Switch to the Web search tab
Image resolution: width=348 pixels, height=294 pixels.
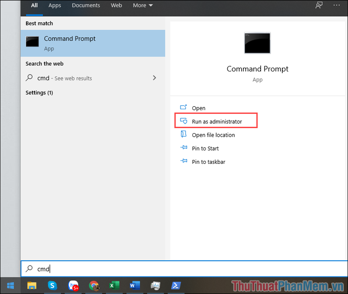point(116,5)
